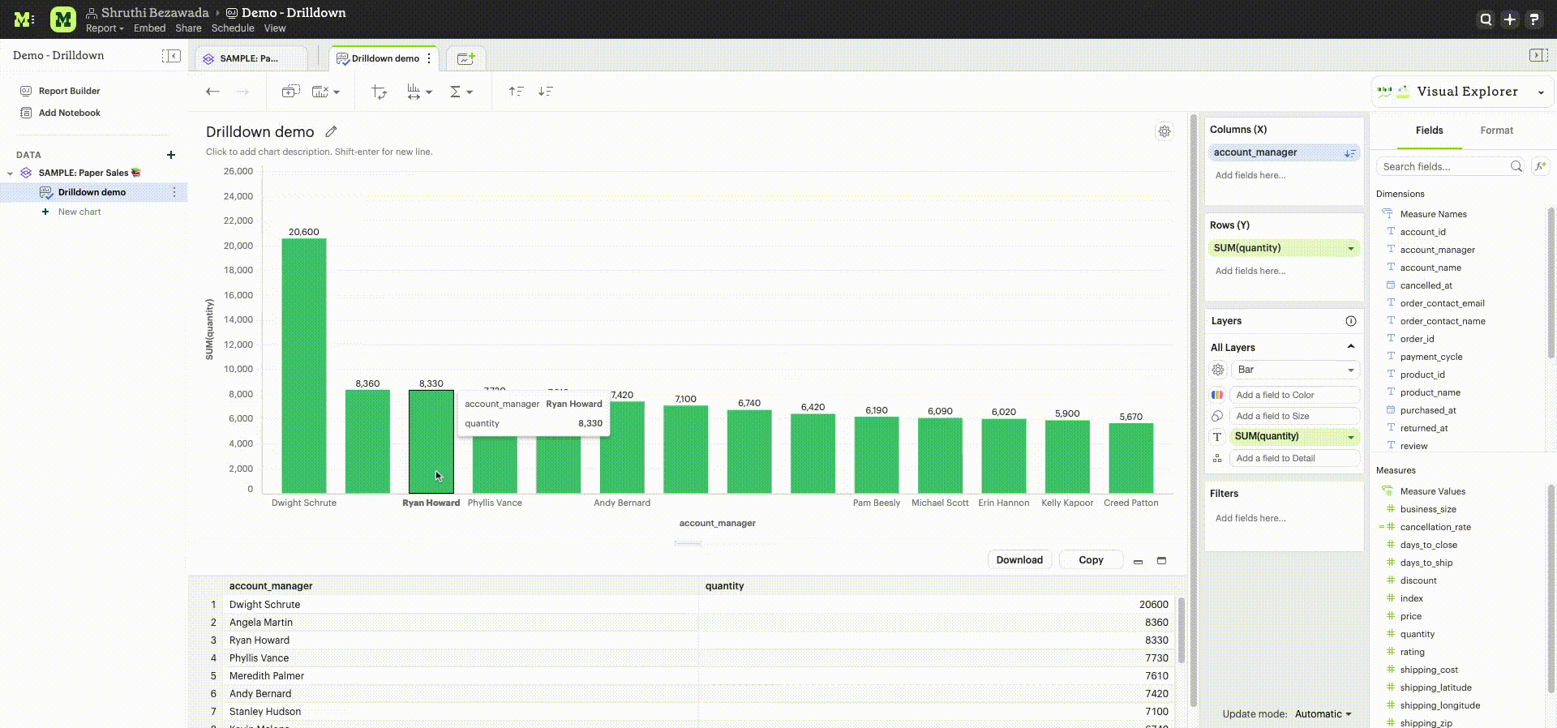Edit chart title with the pencil icon
1557x728 pixels.
click(x=331, y=131)
